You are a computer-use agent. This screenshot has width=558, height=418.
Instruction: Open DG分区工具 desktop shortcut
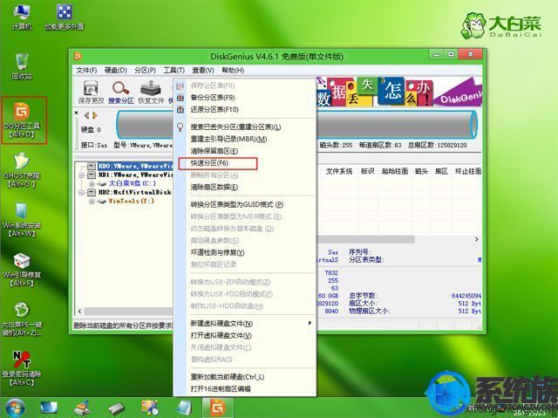pyautogui.click(x=22, y=120)
